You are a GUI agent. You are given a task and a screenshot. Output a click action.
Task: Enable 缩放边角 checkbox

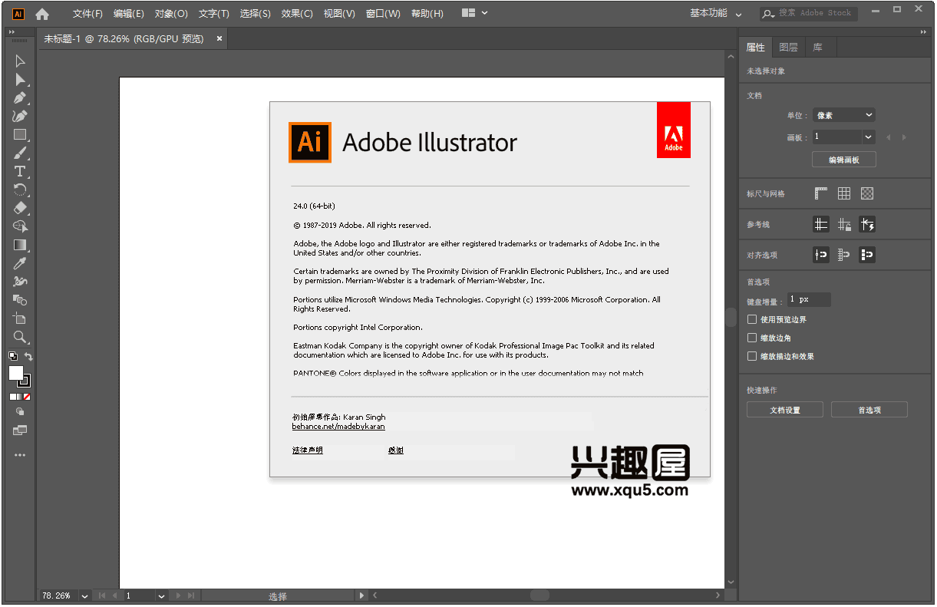click(x=752, y=338)
